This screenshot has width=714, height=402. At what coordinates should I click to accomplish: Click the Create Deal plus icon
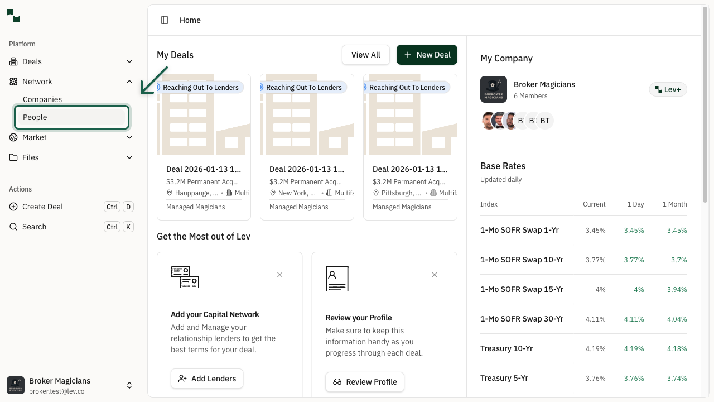coord(13,207)
